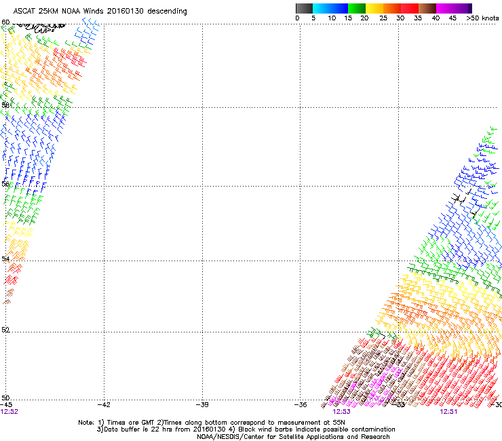Pick the green 15-20 knots color bar segment

[x=357, y=8]
